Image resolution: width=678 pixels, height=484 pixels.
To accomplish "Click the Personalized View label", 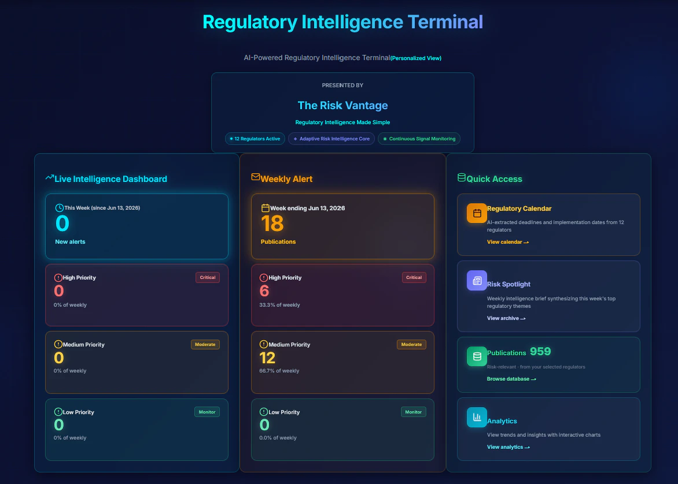I will (x=416, y=58).
